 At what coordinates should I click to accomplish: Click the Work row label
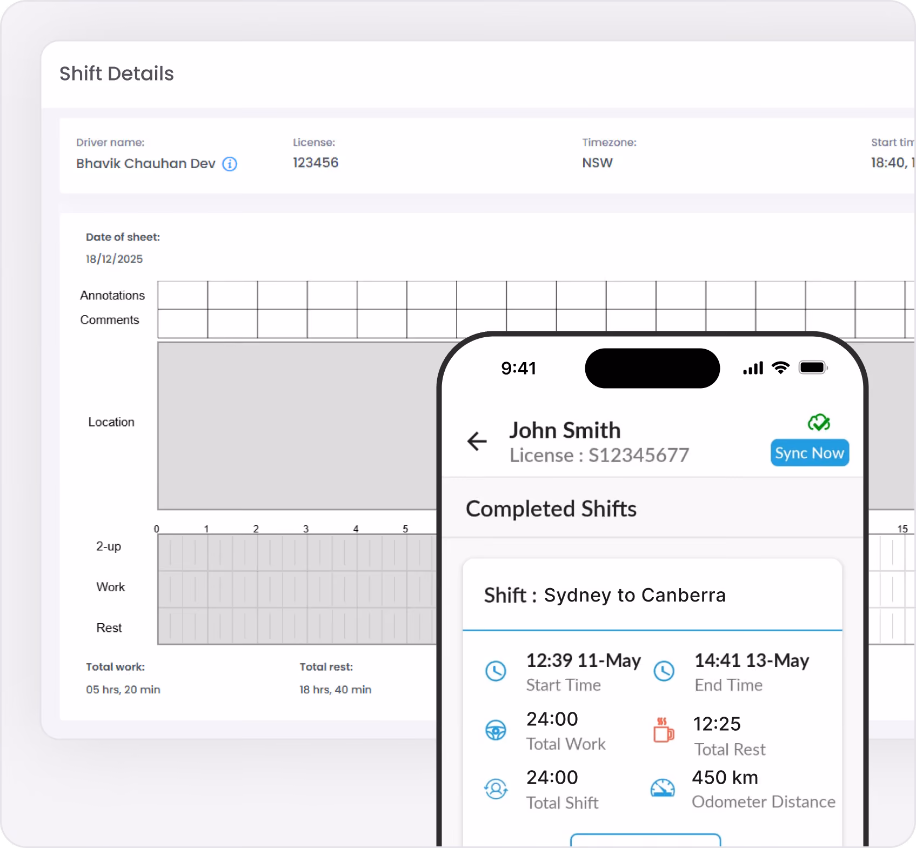tap(110, 587)
